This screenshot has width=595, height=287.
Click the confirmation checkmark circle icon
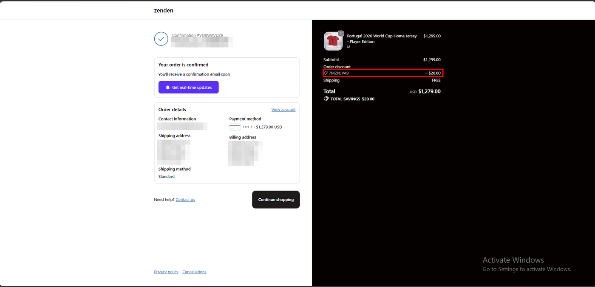click(161, 39)
